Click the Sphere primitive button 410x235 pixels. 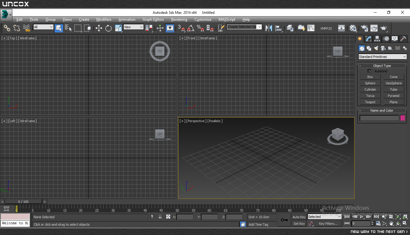[370, 83]
